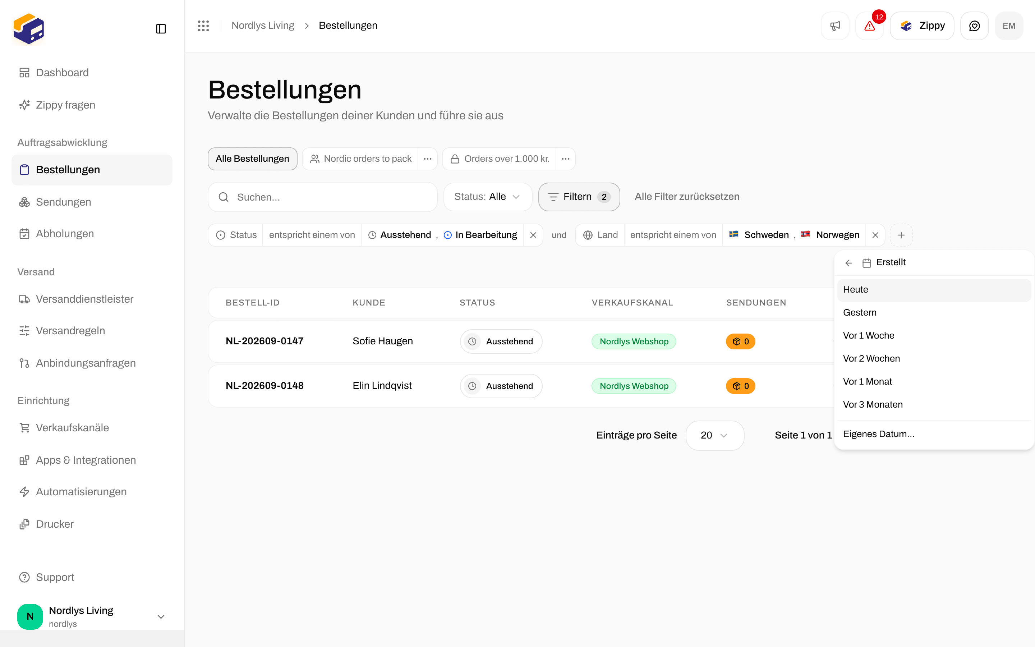Open entries per page dropdown showing 20
The image size is (1035, 647).
(x=715, y=435)
